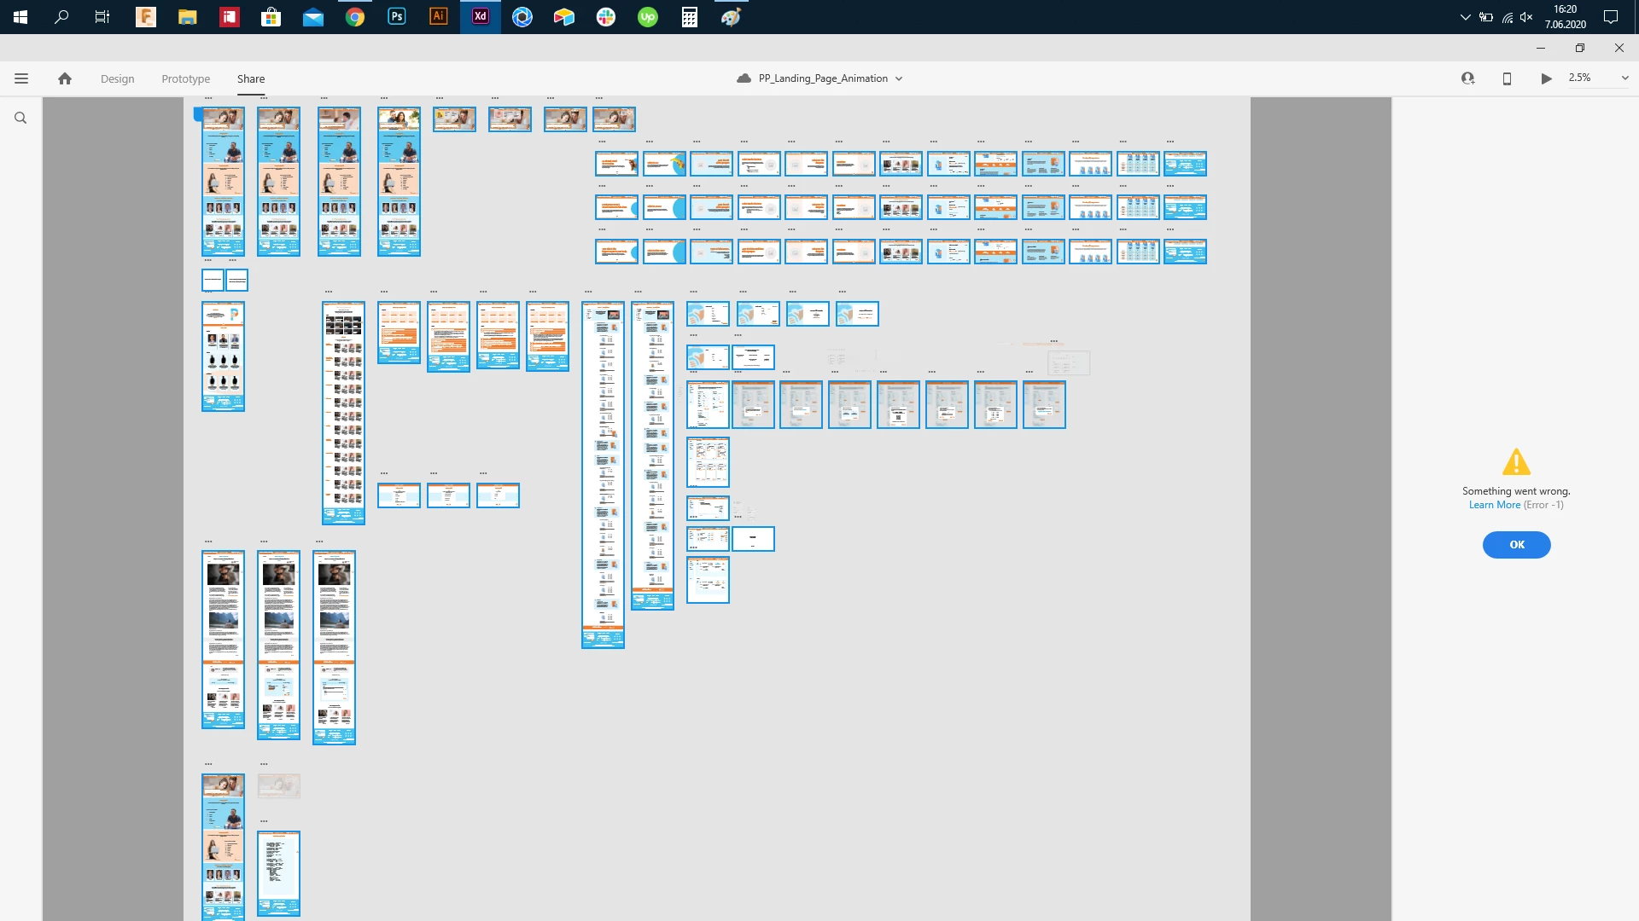Open Photoshop from the taskbar

point(397,16)
